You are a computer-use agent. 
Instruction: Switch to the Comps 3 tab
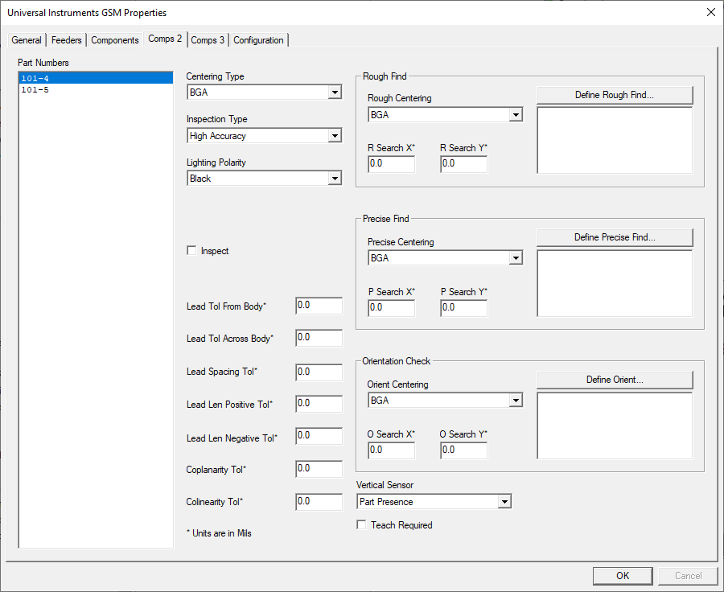(208, 39)
